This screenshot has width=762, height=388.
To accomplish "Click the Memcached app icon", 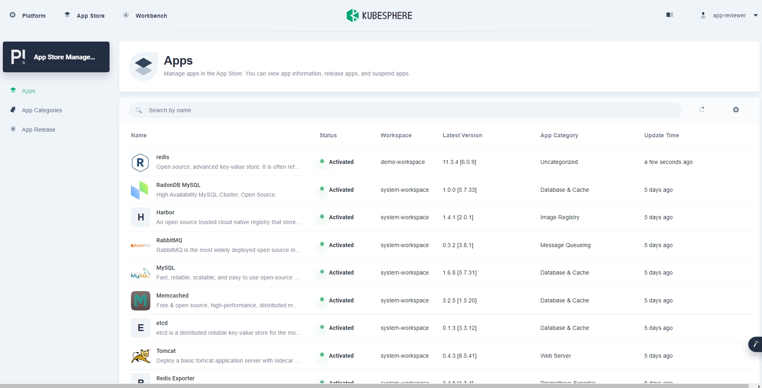I will point(140,301).
